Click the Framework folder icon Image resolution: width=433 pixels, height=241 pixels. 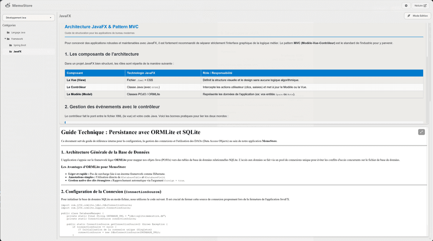(8, 39)
